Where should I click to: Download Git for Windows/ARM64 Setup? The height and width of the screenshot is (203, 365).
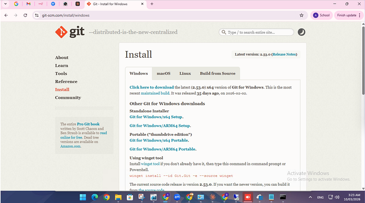[x=160, y=125]
